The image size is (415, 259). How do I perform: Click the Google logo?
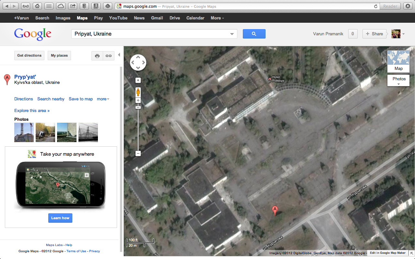pyautogui.click(x=33, y=34)
